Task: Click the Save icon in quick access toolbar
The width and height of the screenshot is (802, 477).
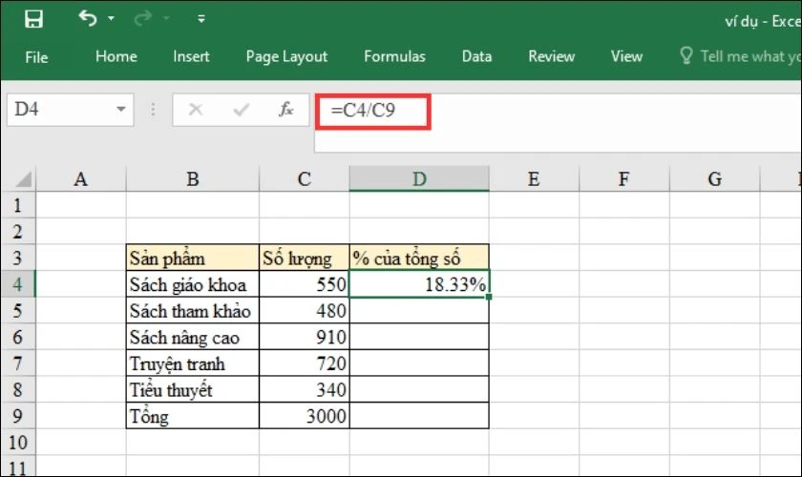Action: tap(33, 19)
